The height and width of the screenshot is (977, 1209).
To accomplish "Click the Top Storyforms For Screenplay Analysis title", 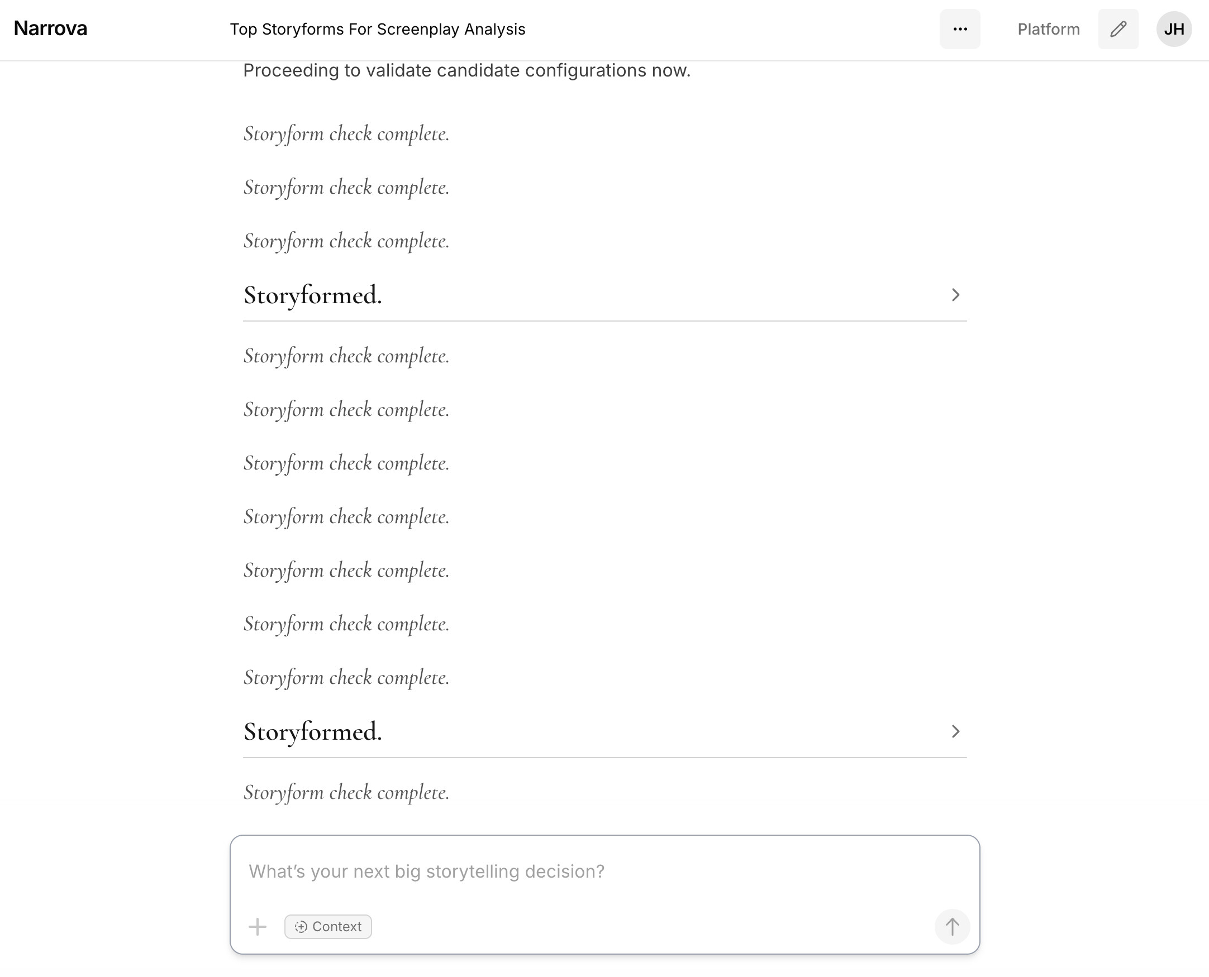I will coord(377,29).
